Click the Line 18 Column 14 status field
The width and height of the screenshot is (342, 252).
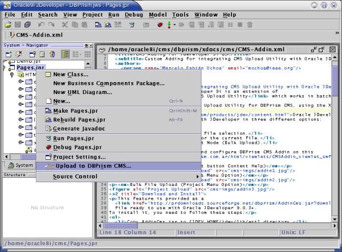[x=137, y=233]
